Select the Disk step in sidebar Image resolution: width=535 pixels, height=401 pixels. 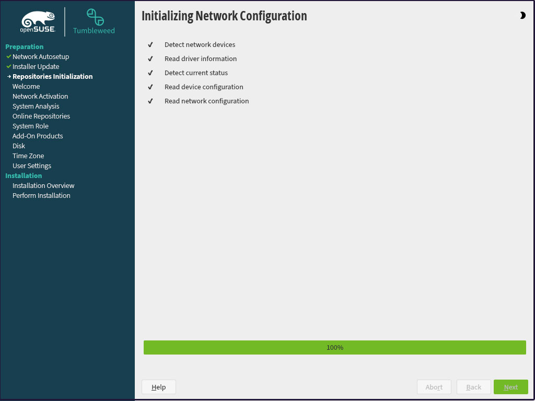(19, 146)
